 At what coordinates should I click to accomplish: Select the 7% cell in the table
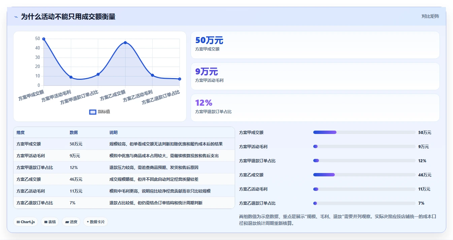tap(72, 203)
